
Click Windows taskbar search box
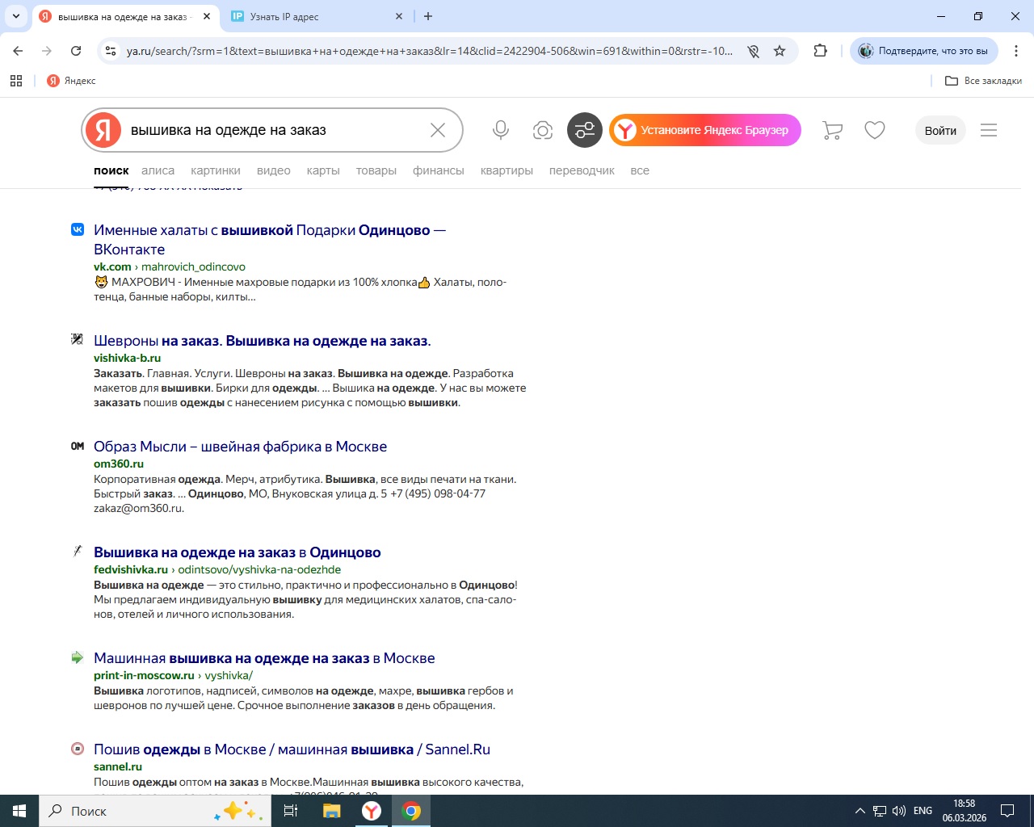(153, 811)
